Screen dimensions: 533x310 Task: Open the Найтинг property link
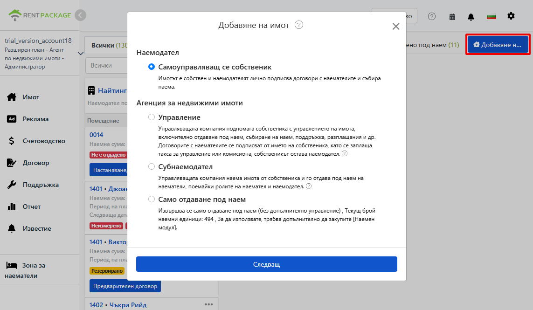pyautogui.click(x=112, y=91)
